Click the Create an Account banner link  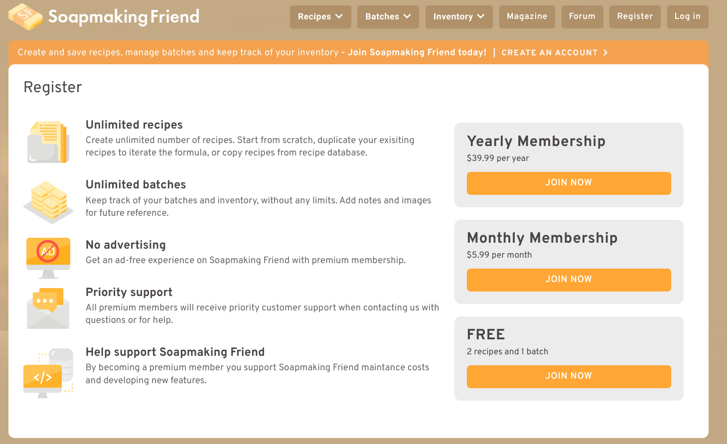pyautogui.click(x=549, y=53)
